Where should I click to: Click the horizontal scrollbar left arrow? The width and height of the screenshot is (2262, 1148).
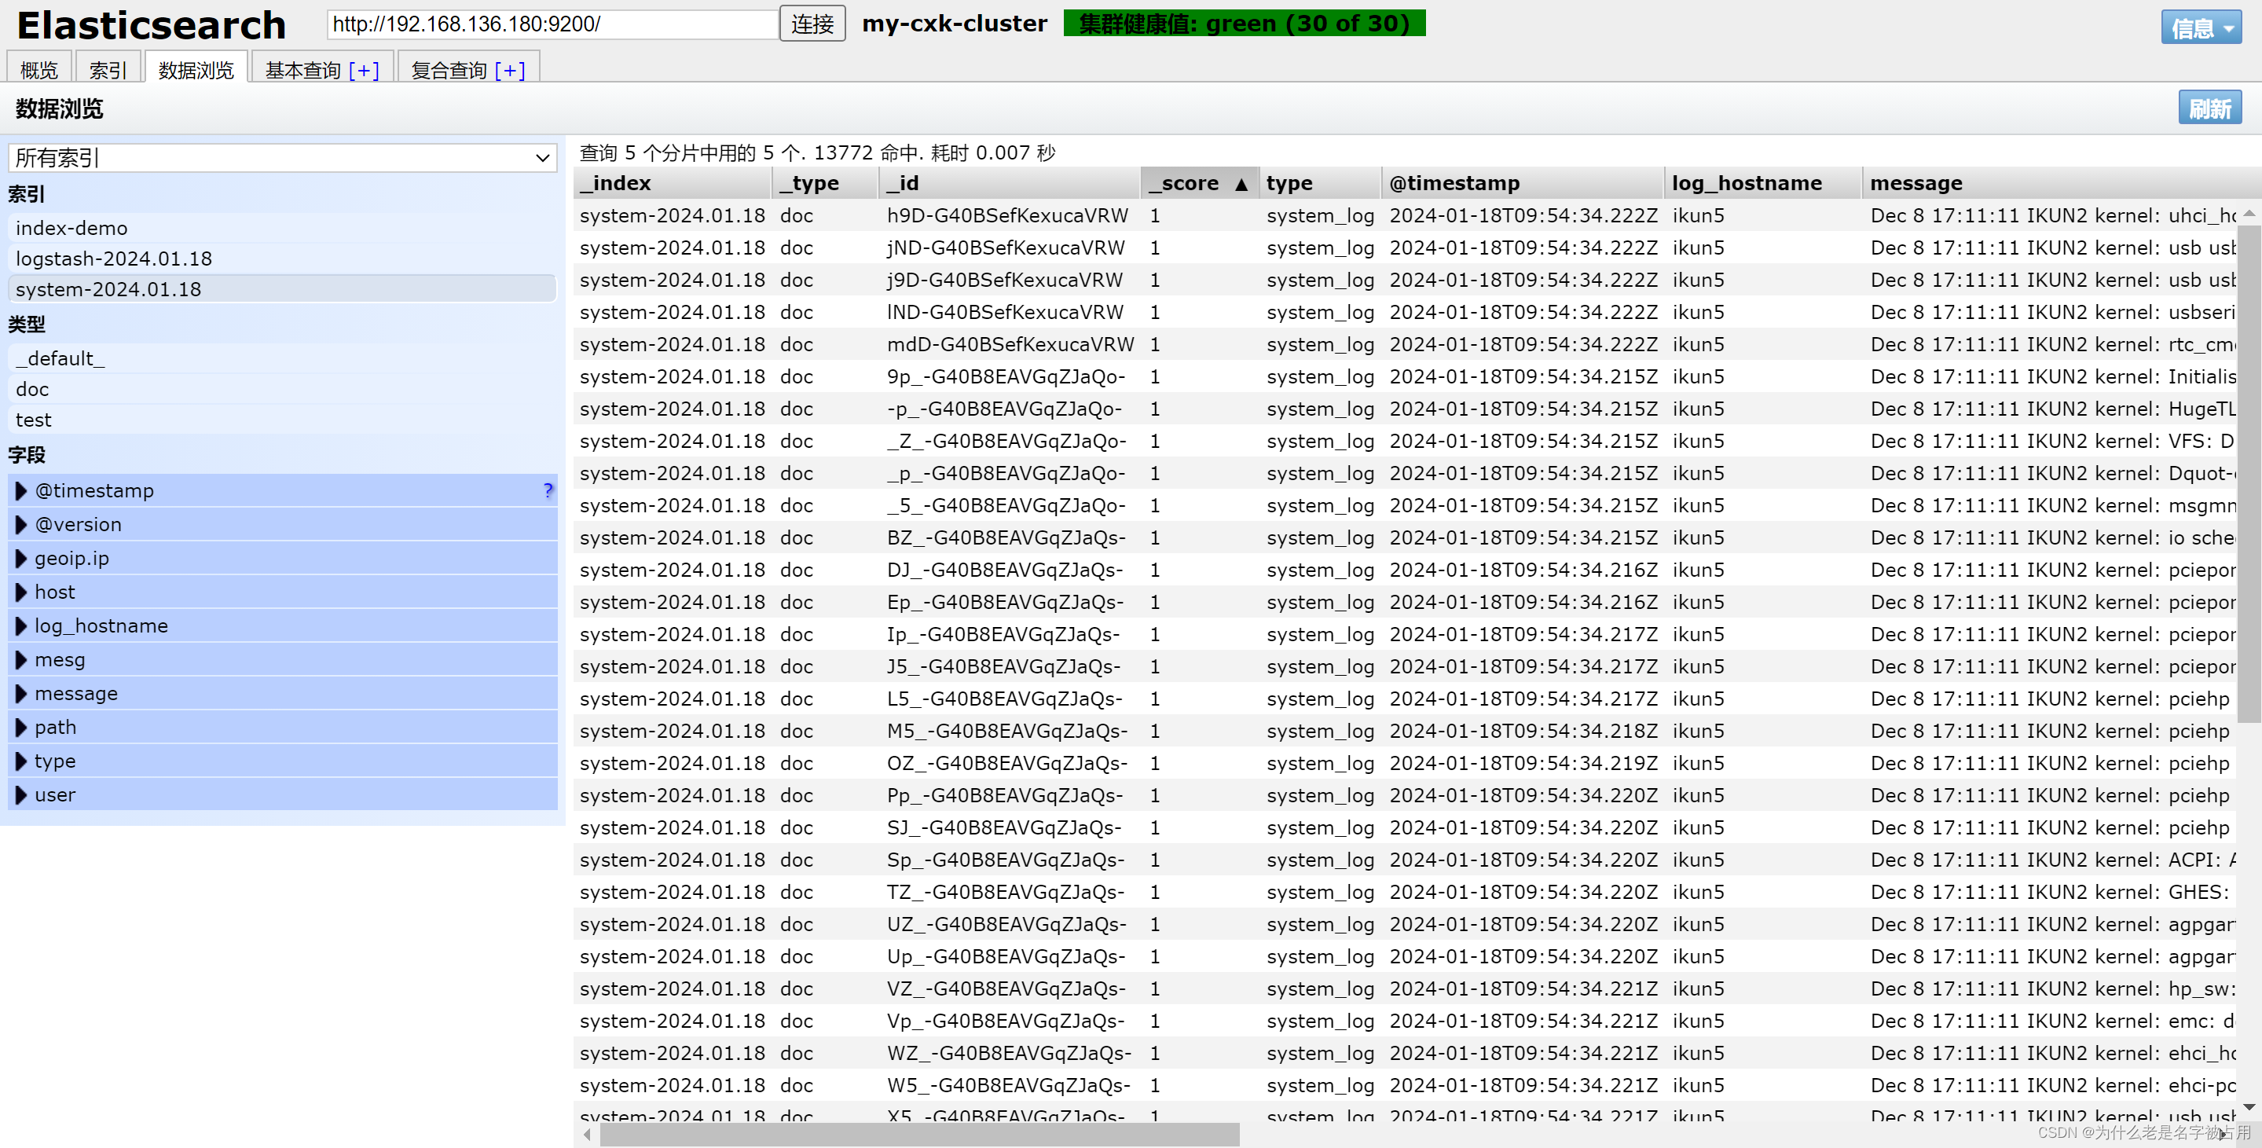pos(587,1134)
